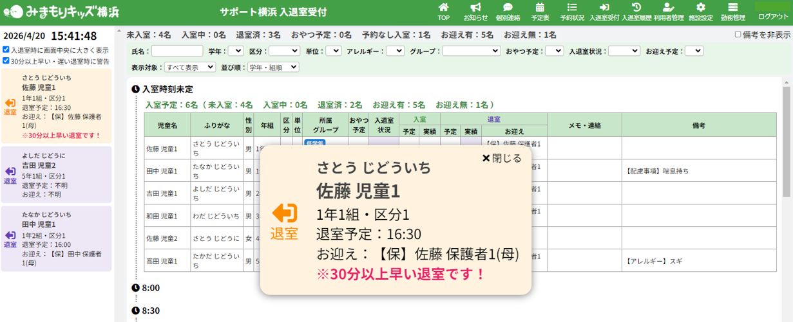Open 施設設定 gear icon

point(701,12)
